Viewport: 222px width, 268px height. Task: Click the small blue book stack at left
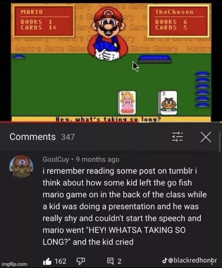(19, 56)
